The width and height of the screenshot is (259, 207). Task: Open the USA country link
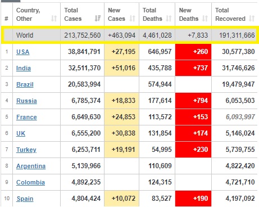(23, 52)
